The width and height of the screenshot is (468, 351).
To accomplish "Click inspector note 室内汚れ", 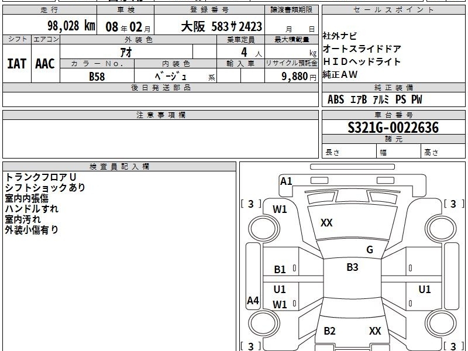I will (x=23, y=219).
